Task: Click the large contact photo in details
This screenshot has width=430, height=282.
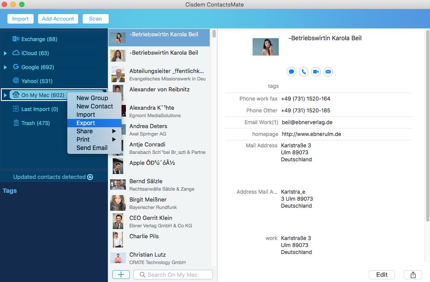Action: (x=265, y=47)
